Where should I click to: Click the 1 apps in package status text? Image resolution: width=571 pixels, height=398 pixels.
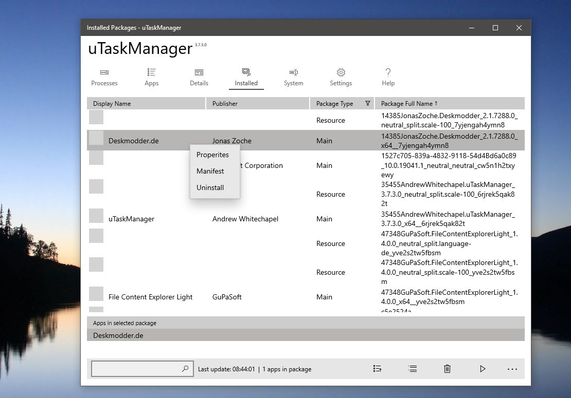tap(287, 369)
